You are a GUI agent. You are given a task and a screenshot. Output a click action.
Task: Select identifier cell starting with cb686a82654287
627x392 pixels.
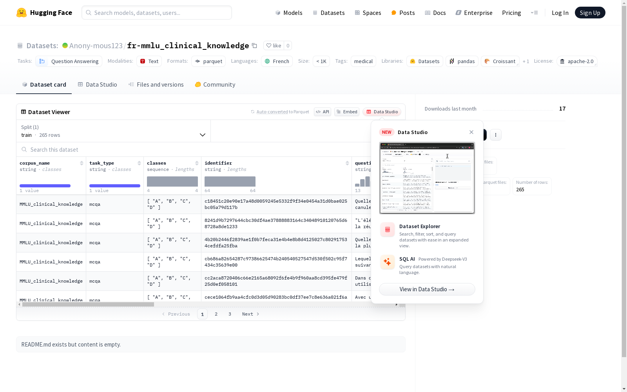[276, 262]
